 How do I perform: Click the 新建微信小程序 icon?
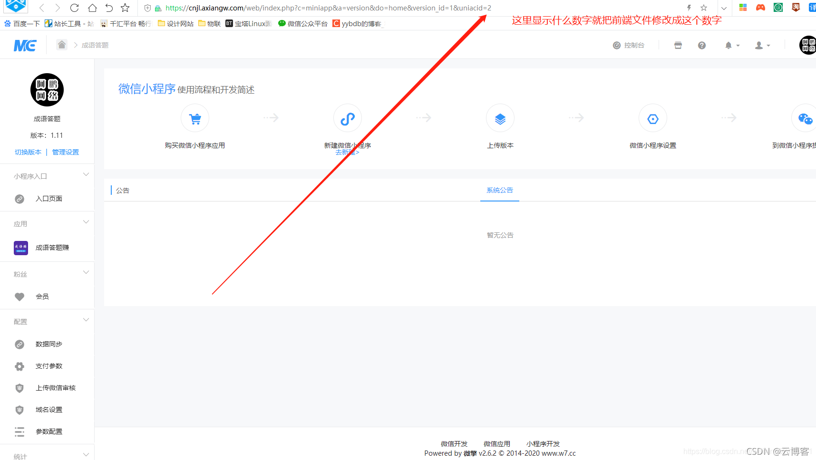347,118
